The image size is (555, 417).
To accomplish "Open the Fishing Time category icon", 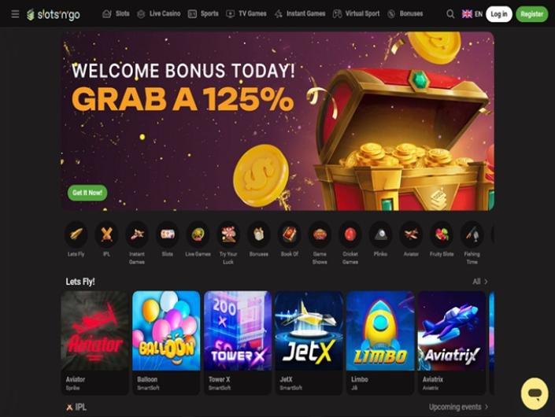I will pyautogui.click(x=472, y=234).
